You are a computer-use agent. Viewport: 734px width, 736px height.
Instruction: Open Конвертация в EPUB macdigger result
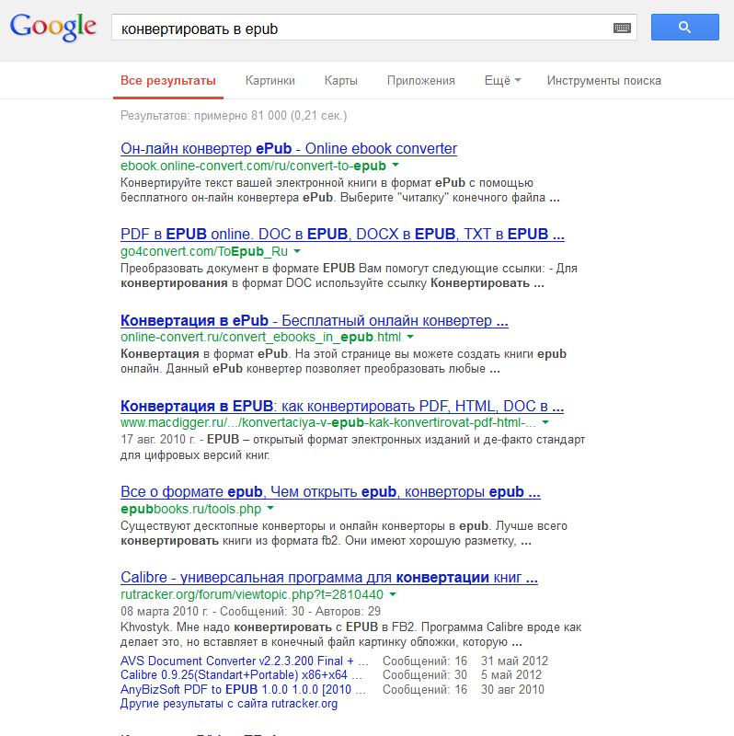point(342,406)
